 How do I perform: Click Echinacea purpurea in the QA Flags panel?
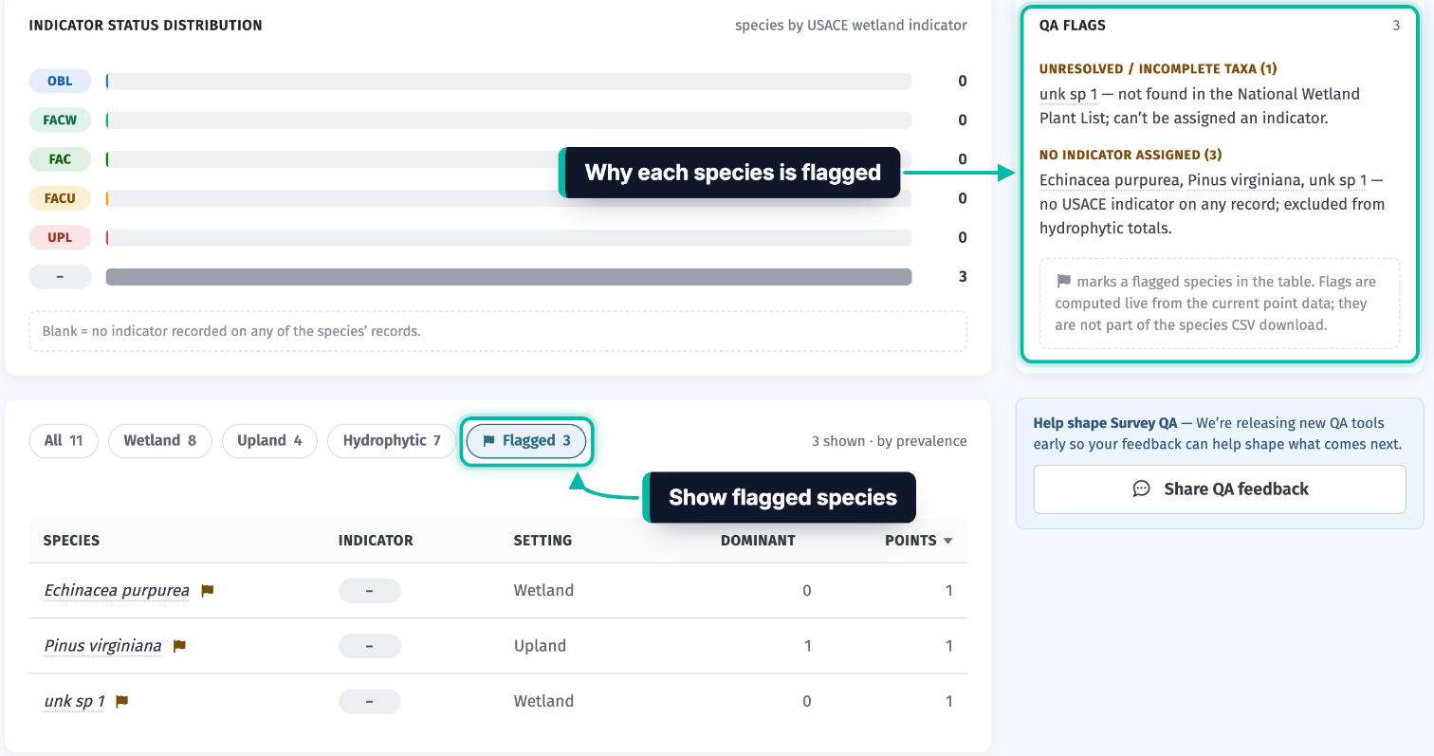point(1110,179)
